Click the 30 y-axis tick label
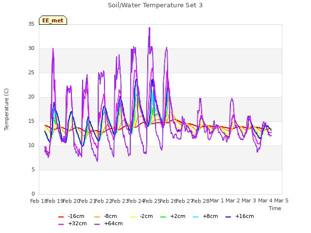This screenshot has height=233, width=311. pos(31,49)
